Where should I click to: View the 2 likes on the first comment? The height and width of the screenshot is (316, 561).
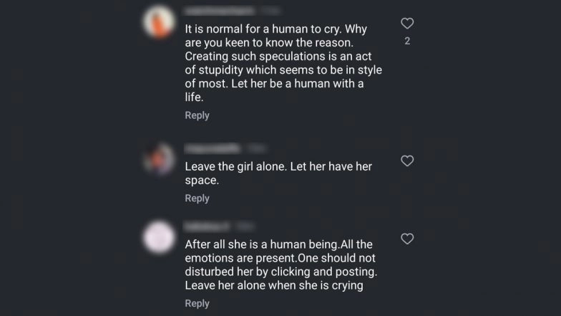click(407, 41)
